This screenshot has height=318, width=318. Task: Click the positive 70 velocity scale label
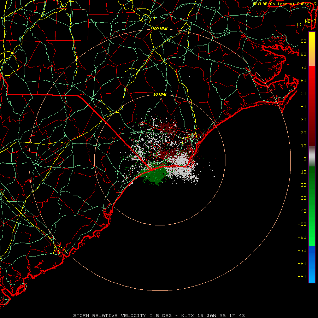click(x=304, y=67)
